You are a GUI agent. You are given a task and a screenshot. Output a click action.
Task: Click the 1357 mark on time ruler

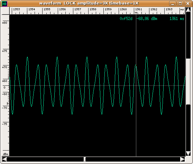coord(78,9)
